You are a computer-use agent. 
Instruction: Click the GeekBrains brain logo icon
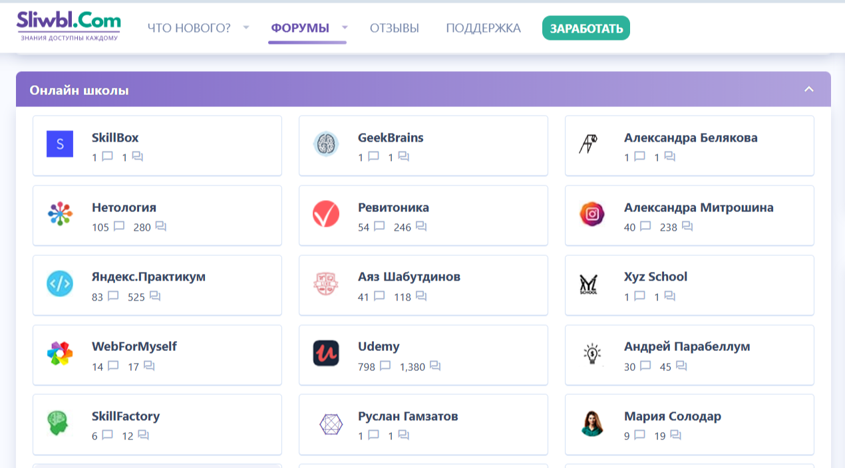point(326,144)
